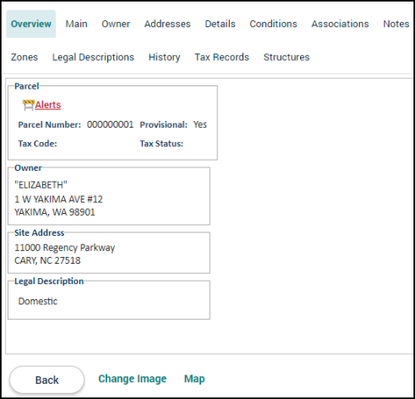Select parcel number 000000001
415x399 pixels.
pyautogui.click(x=110, y=124)
